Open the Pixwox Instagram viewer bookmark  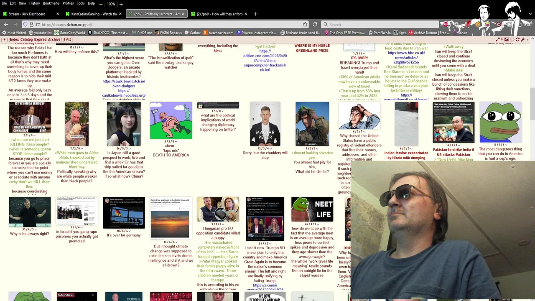[256, 33]
